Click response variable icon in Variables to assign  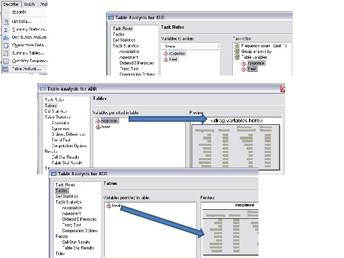click(x=166, y=54)
